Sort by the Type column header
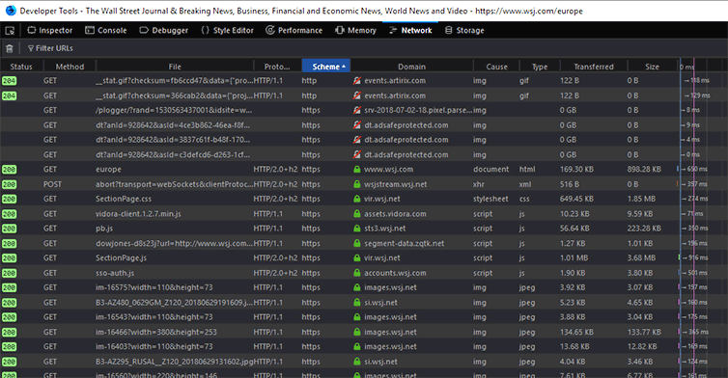 [540, 67]
